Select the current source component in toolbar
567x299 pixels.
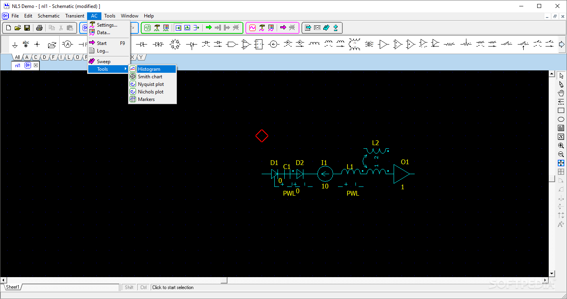[273, 45]
